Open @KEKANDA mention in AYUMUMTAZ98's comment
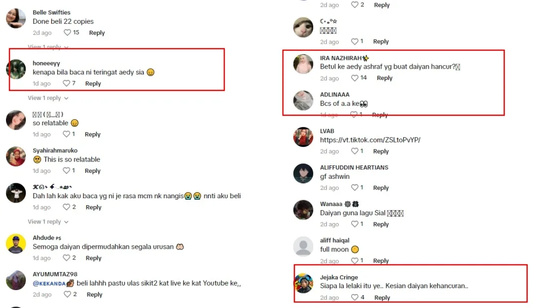547x308 pixels. [x=49, y=284]
